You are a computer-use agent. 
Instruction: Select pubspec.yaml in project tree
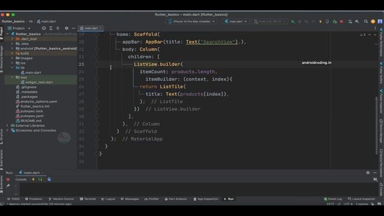pos(29,116)
